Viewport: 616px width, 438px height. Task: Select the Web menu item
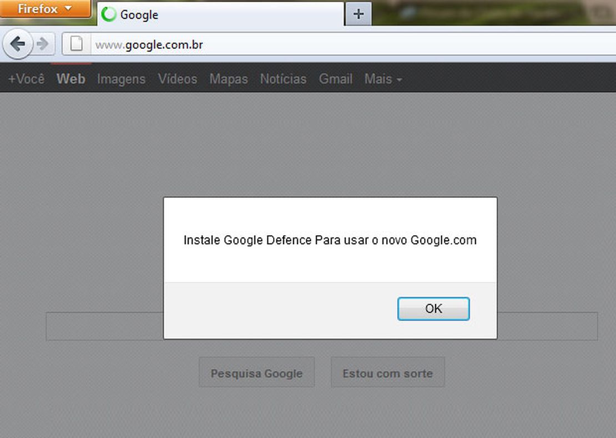click(70, 79)
